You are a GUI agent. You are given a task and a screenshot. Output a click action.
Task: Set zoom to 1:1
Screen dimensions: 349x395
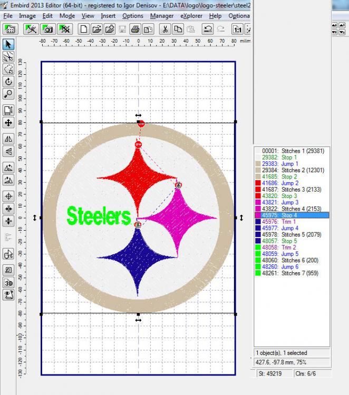tap(237, 29)
